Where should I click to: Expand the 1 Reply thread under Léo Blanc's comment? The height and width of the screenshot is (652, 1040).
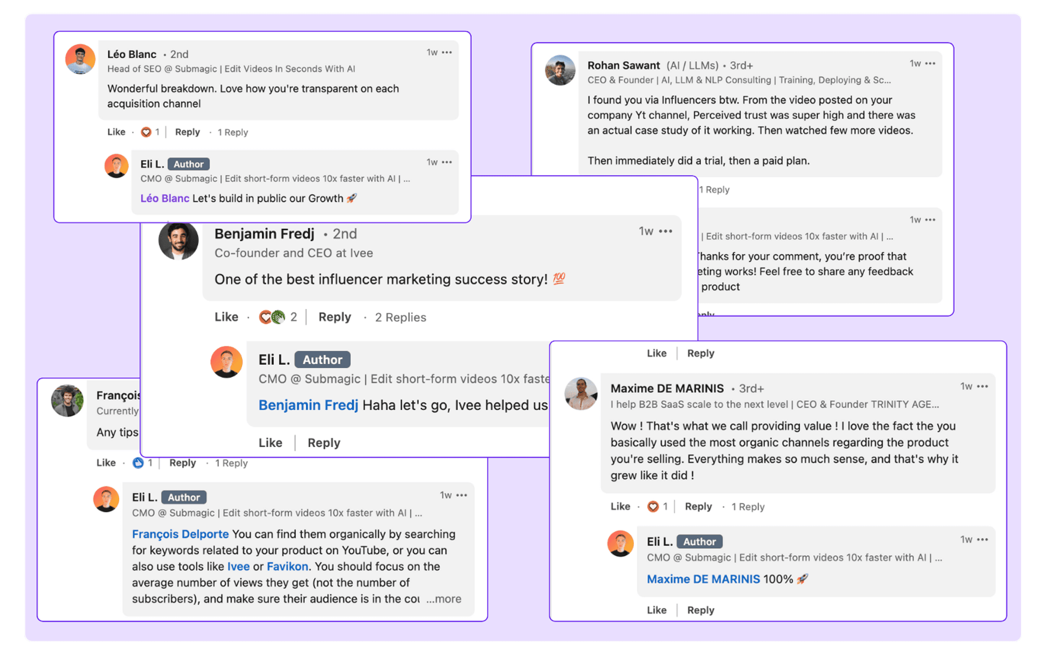coord(232,132)
